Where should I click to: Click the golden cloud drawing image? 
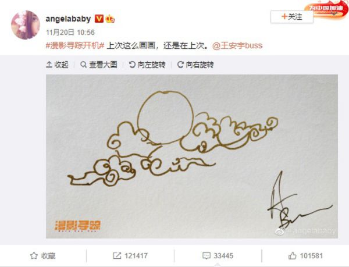[x=192, y=156]
